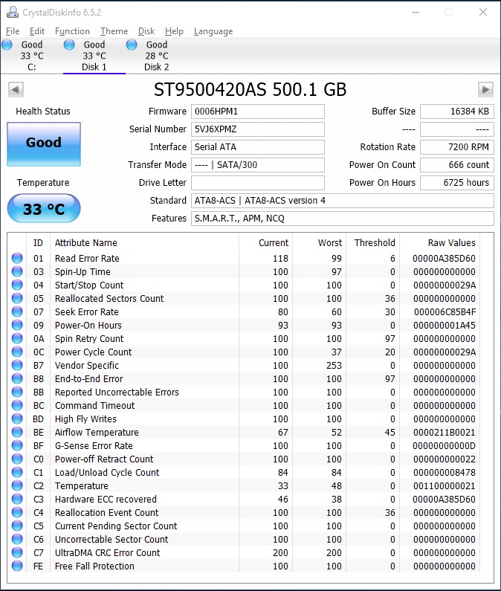This screenshot has height=591, width=501.
Task: Click the Power On Count value 666 count
Action: [x=457, y=165]
